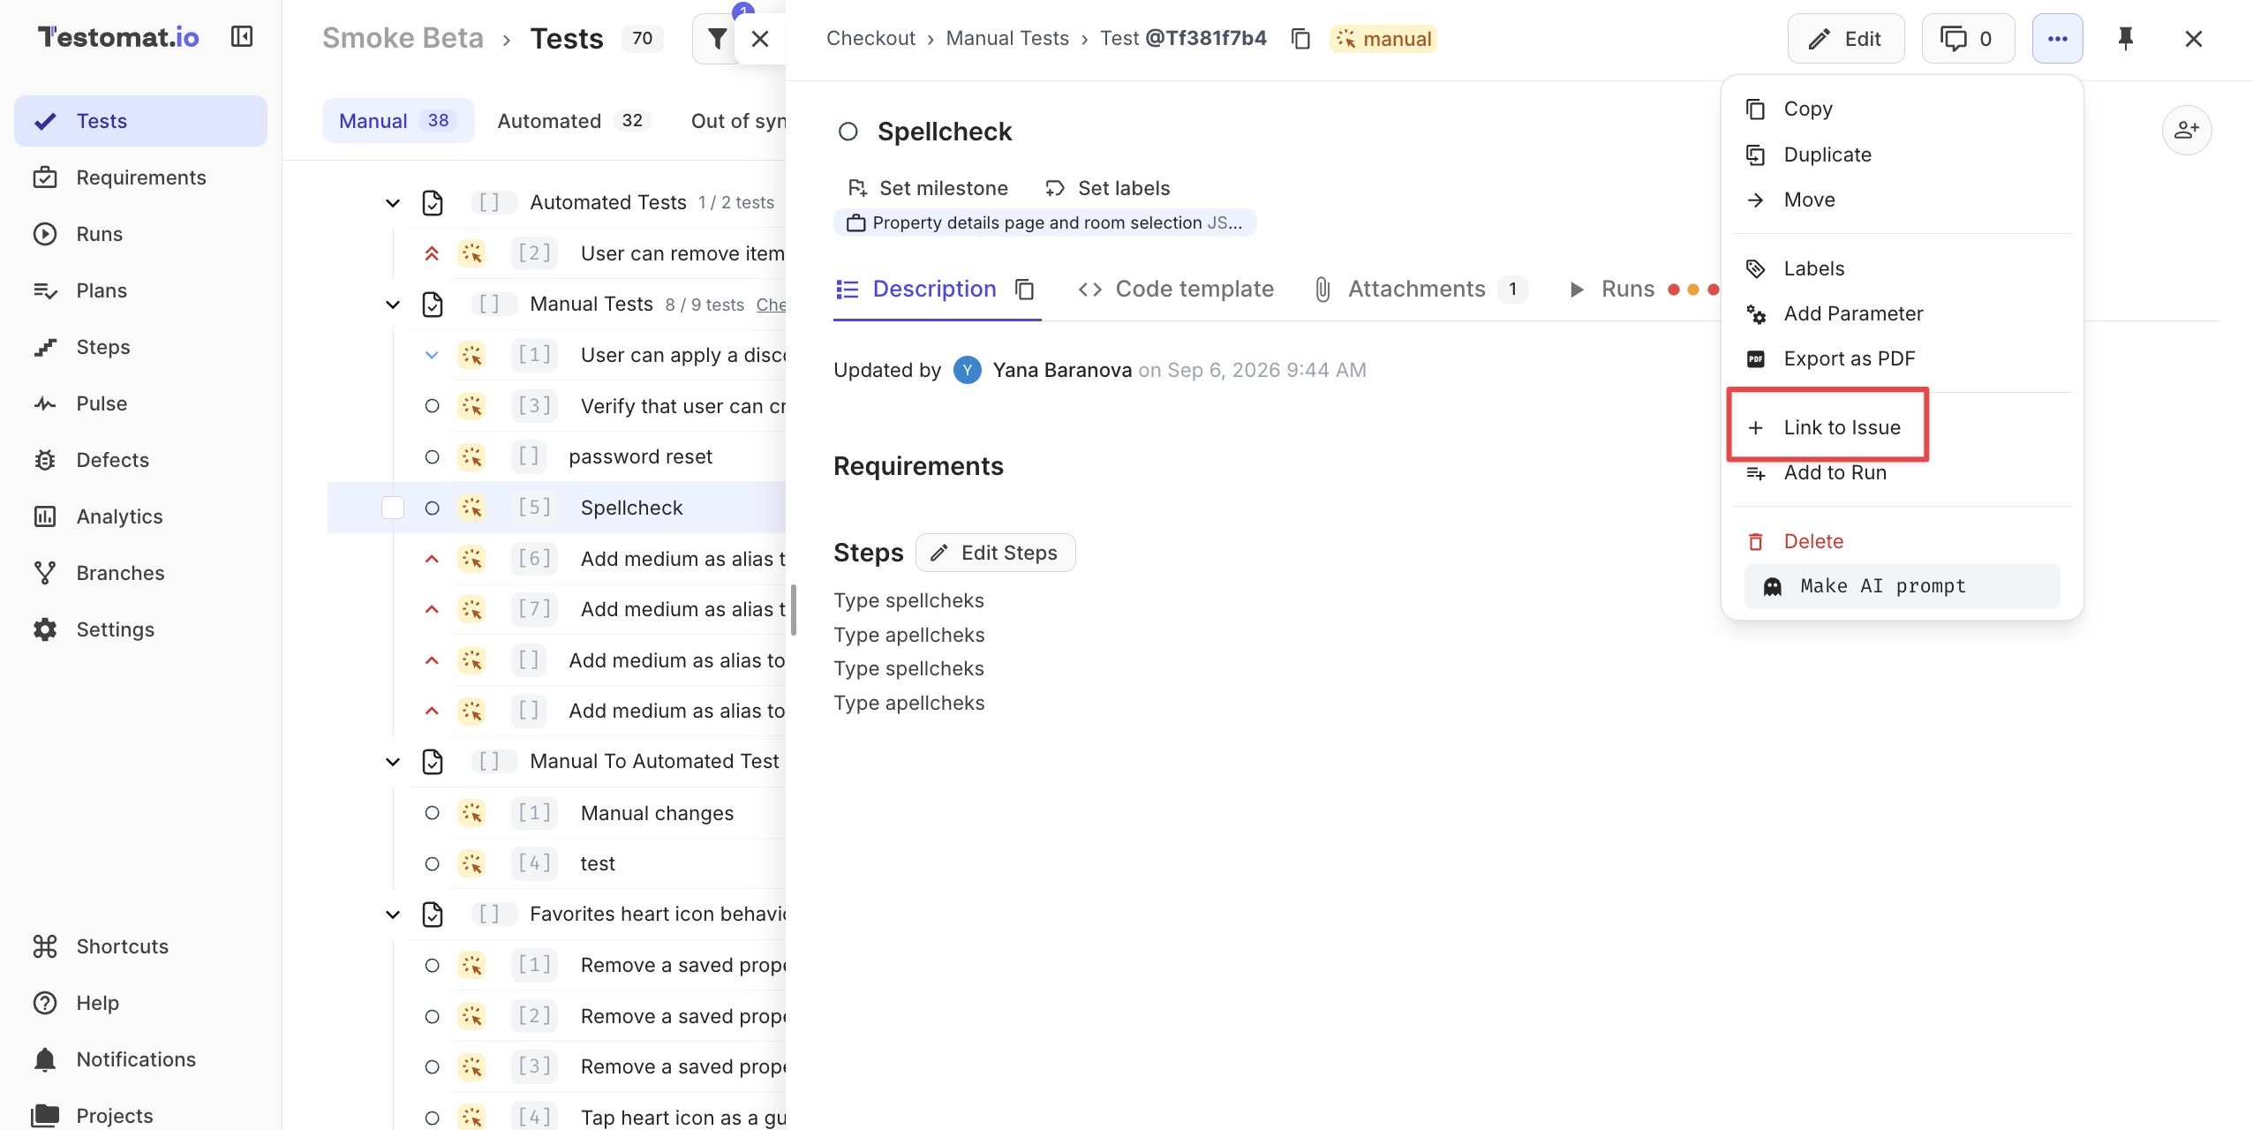The image size is (2253, 1130).
Task: Open the Code template tab
Action: click(x=1176, y=290)
